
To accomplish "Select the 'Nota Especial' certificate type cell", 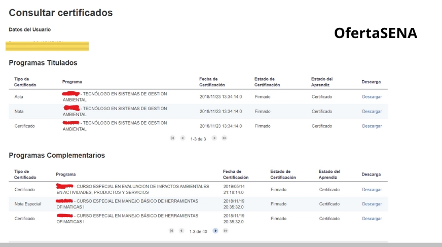I will point(27,204).
